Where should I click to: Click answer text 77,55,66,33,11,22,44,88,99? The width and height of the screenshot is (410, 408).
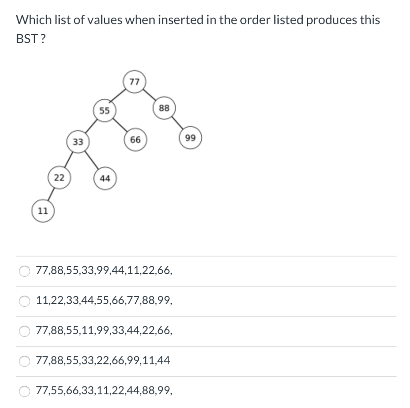[103, 391]
